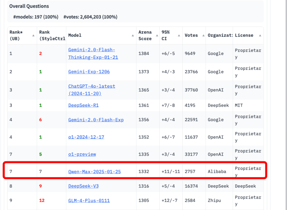
Task: Open Gemini-2.0-Flash-Thinking-Exp-01-21 model link
Action: [93, 54]
